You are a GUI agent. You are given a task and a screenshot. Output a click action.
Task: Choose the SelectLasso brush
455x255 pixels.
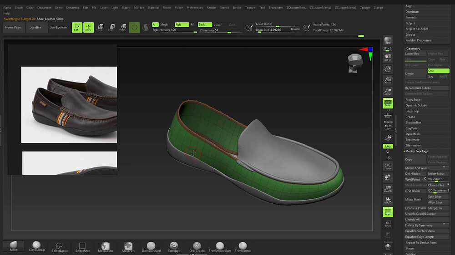click(60, 246)
